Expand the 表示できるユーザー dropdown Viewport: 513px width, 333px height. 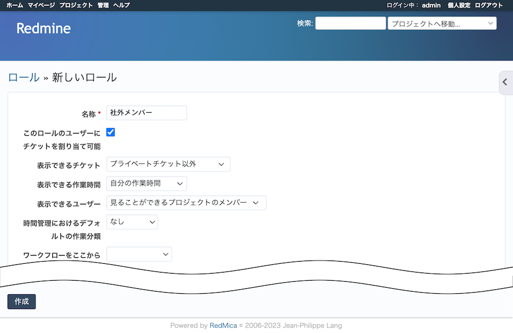pos(186,203)
